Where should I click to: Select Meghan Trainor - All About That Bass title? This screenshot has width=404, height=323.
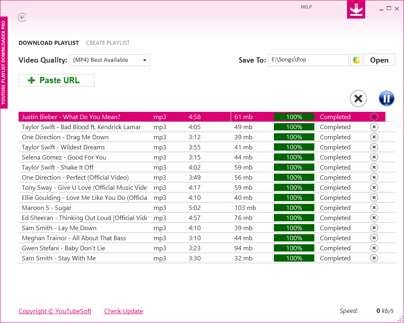(x=74, y=238)
